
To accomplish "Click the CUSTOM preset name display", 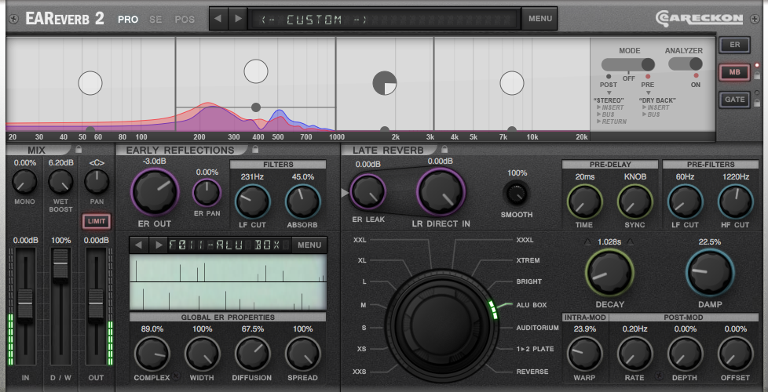I will tap(385, 20).
